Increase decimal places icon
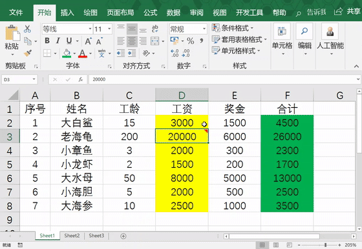The height and width of the screenshot is (249, 362). (175, 53)
